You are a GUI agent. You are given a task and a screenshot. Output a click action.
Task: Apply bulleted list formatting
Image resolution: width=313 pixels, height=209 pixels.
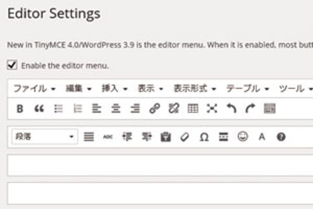[x=58, y=109]
